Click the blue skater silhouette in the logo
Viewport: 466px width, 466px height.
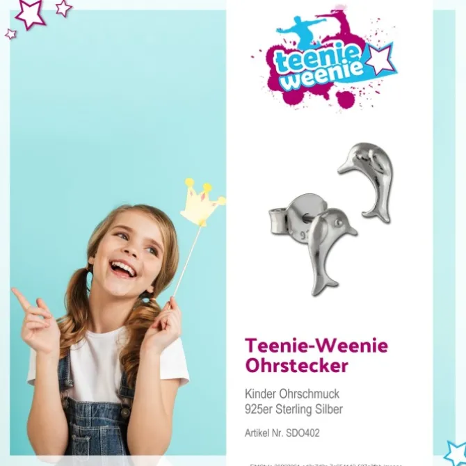coord(300,31)
